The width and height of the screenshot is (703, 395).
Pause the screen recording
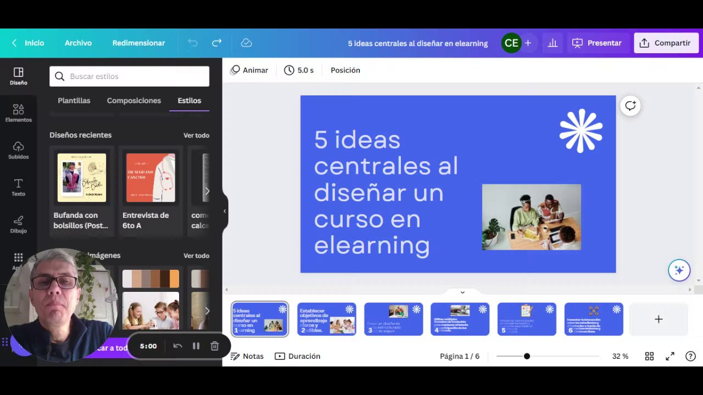tap(196, 346)
